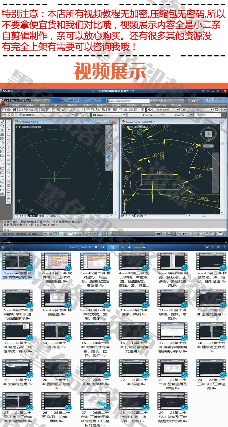Open the 文件(F) menu

pyautogui.click(x=16, y=105)
